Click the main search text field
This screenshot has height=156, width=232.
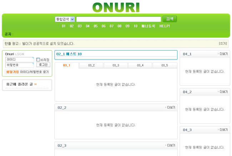pos(118,19)
